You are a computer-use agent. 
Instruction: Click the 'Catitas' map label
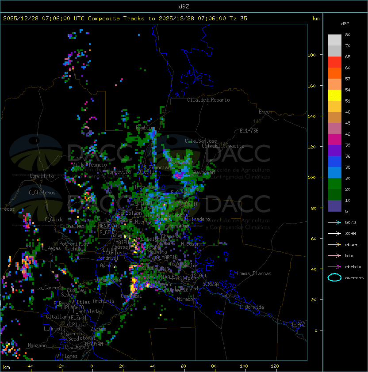230,296
